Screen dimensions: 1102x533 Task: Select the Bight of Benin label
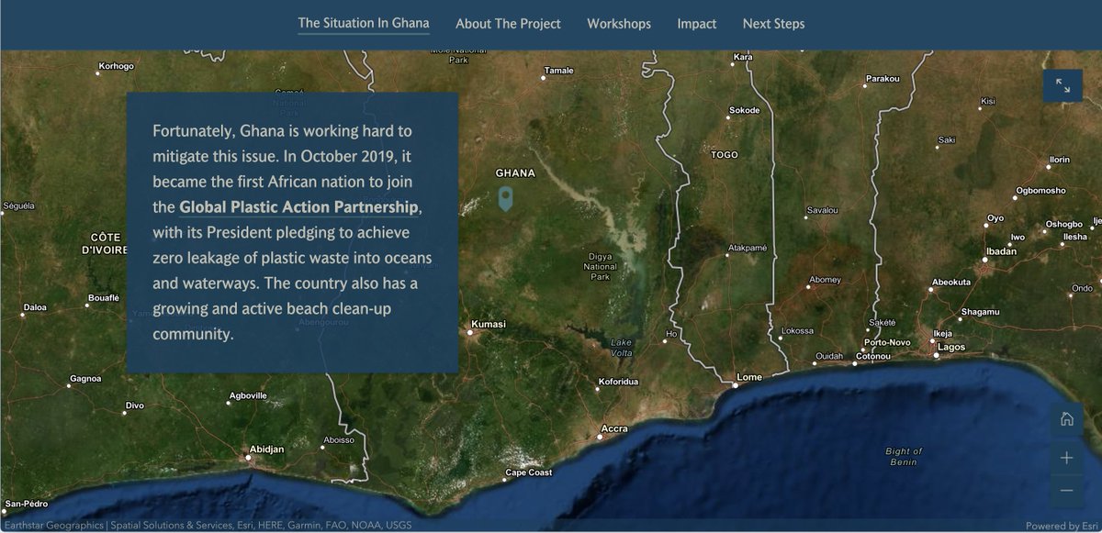pyautogui.click(x=904, y=456)
